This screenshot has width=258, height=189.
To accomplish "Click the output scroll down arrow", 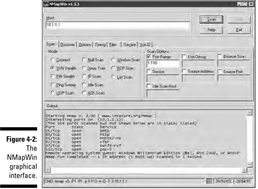I will 249,165.
